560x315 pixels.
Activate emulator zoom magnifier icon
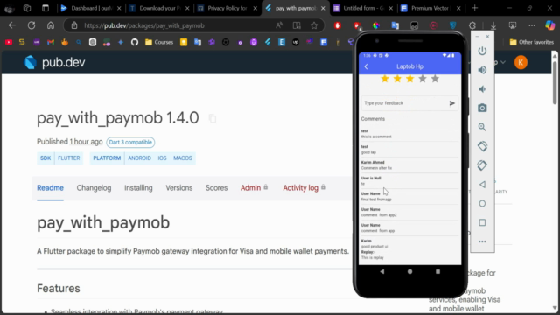click(482, 127)
